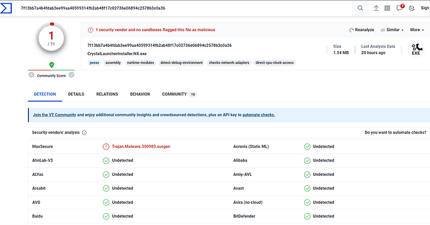Open the apps grid icon
Image resolution: width=430 pixels, height=225 pixels.
click(x=387, y=8)
